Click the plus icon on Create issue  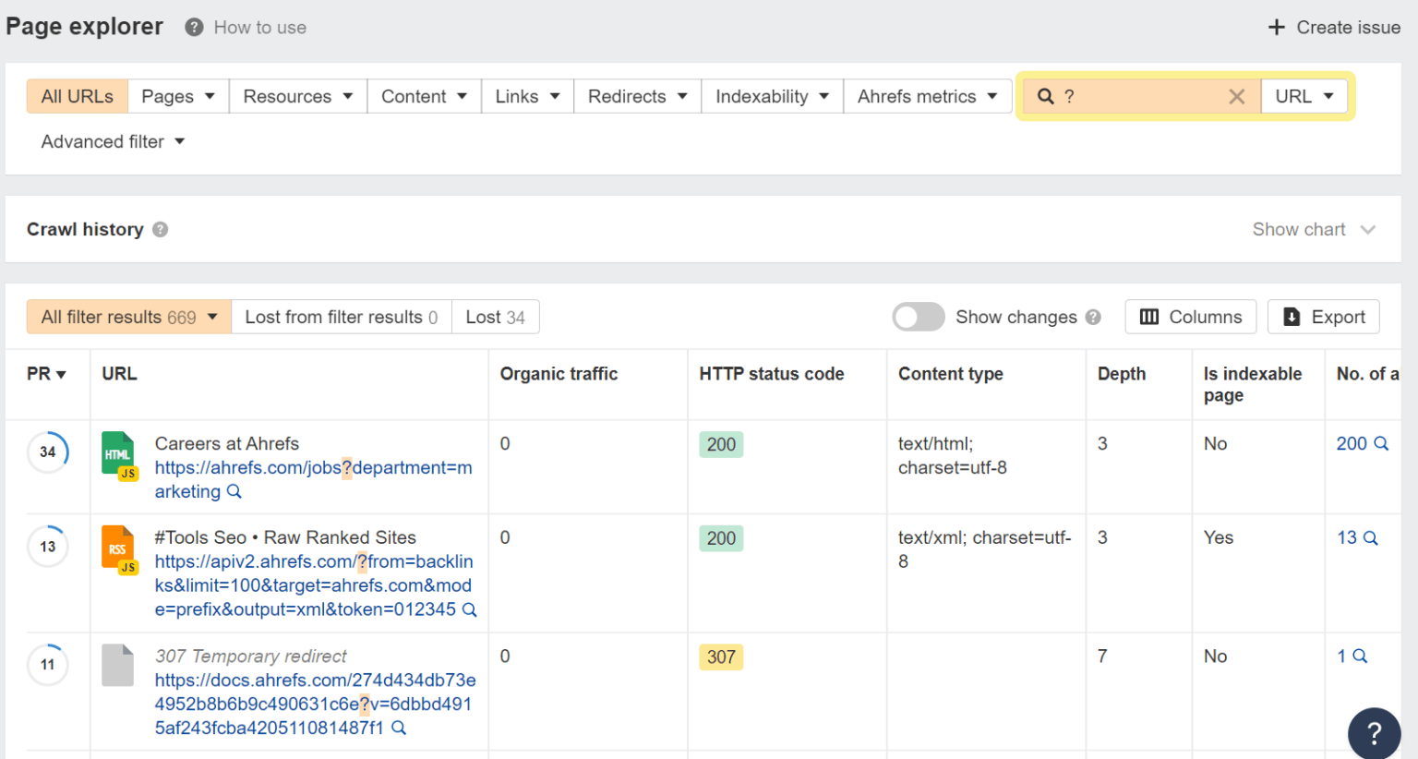click(x=1277, y=27)
